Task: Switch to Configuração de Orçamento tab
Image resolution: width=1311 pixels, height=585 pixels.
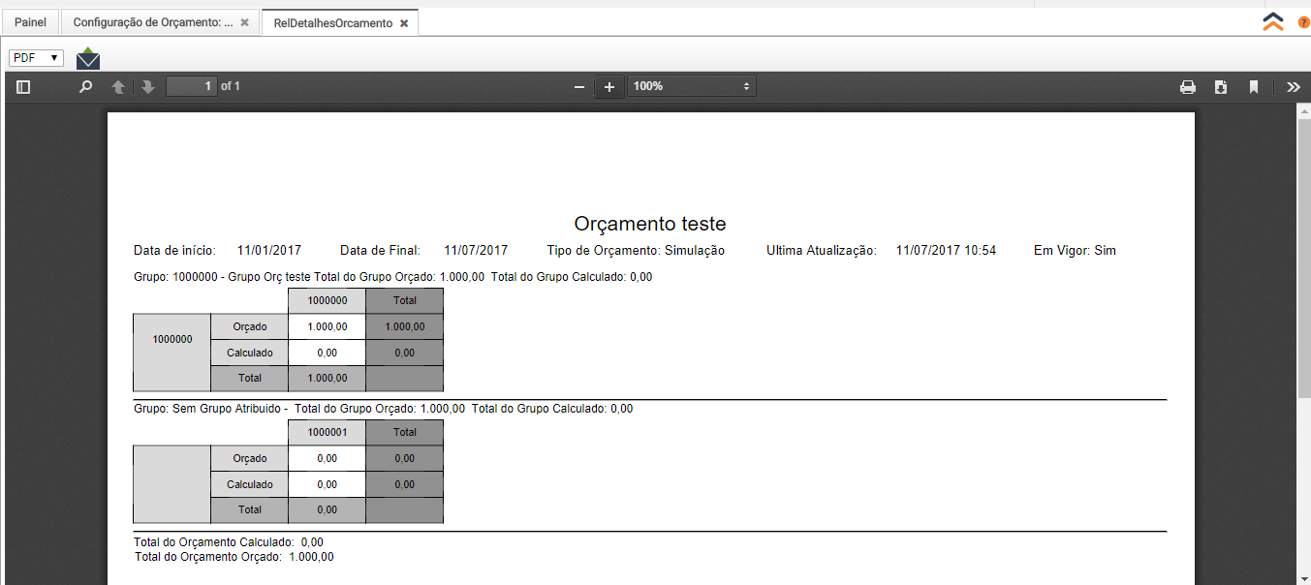Action: tap(153, 22)
